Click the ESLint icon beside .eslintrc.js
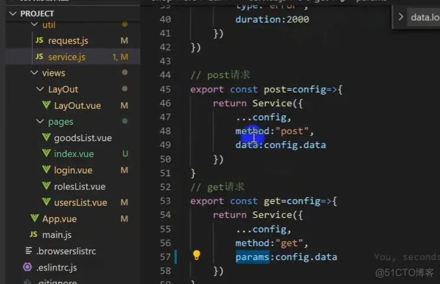Image resolution: width=440 pixels, height=284 pixels. click(27, 267)
